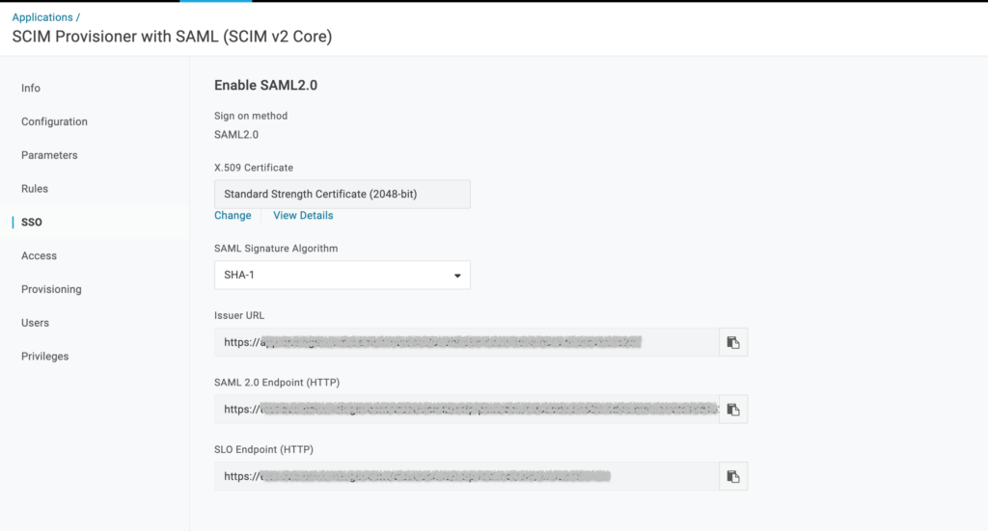Click the Change certificate link
The width and height of the screenshot is (988, 531).
(x=233, y=215)
